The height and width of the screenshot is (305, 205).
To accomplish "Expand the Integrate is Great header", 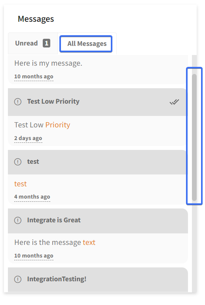I will click(98, 221).
